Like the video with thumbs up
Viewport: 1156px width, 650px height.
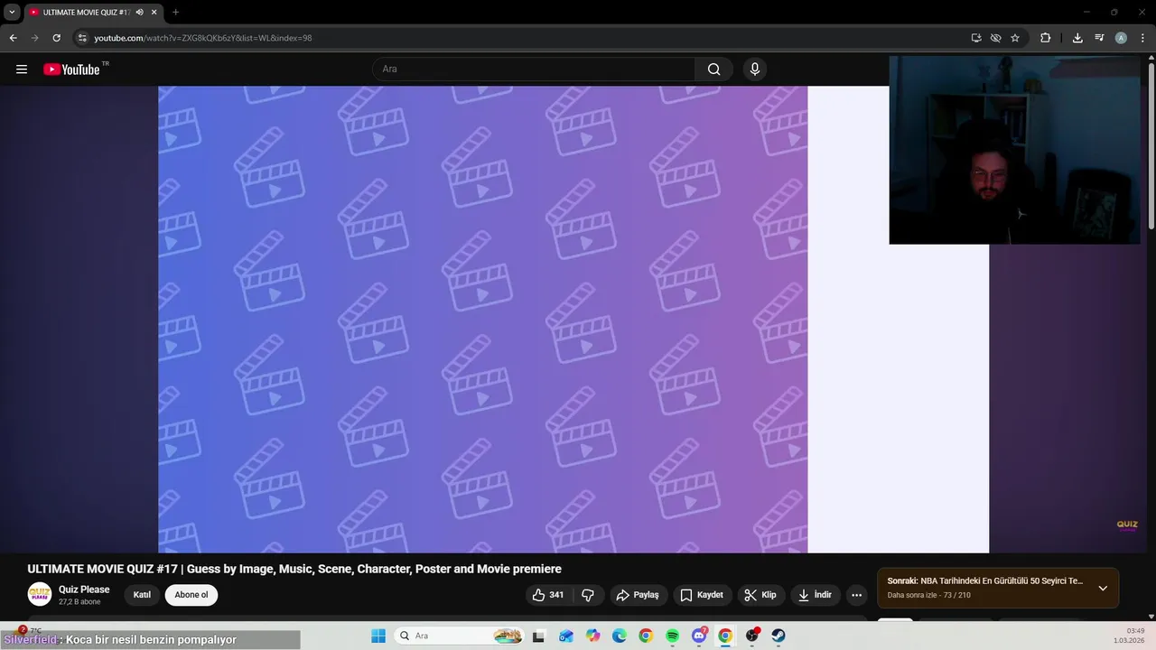[x=548, y=595]
